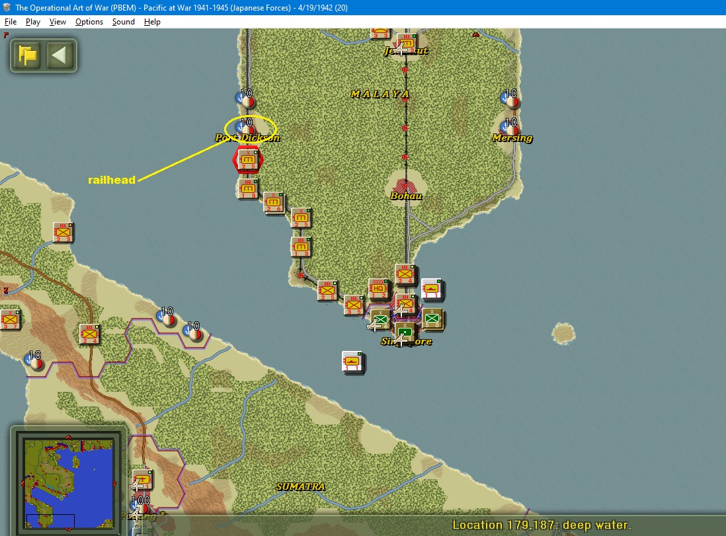726x536 pixels.
Task: Select the army HQ 1-2 counter
Action: coord(378,288)
